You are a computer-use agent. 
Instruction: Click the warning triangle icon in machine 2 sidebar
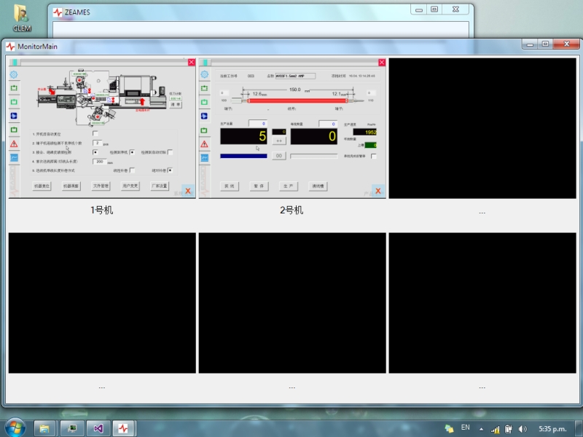(204, 144)
